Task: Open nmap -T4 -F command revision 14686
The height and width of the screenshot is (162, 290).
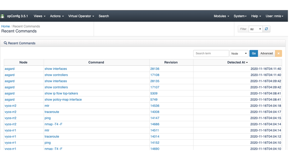Action: click(53, 124)
